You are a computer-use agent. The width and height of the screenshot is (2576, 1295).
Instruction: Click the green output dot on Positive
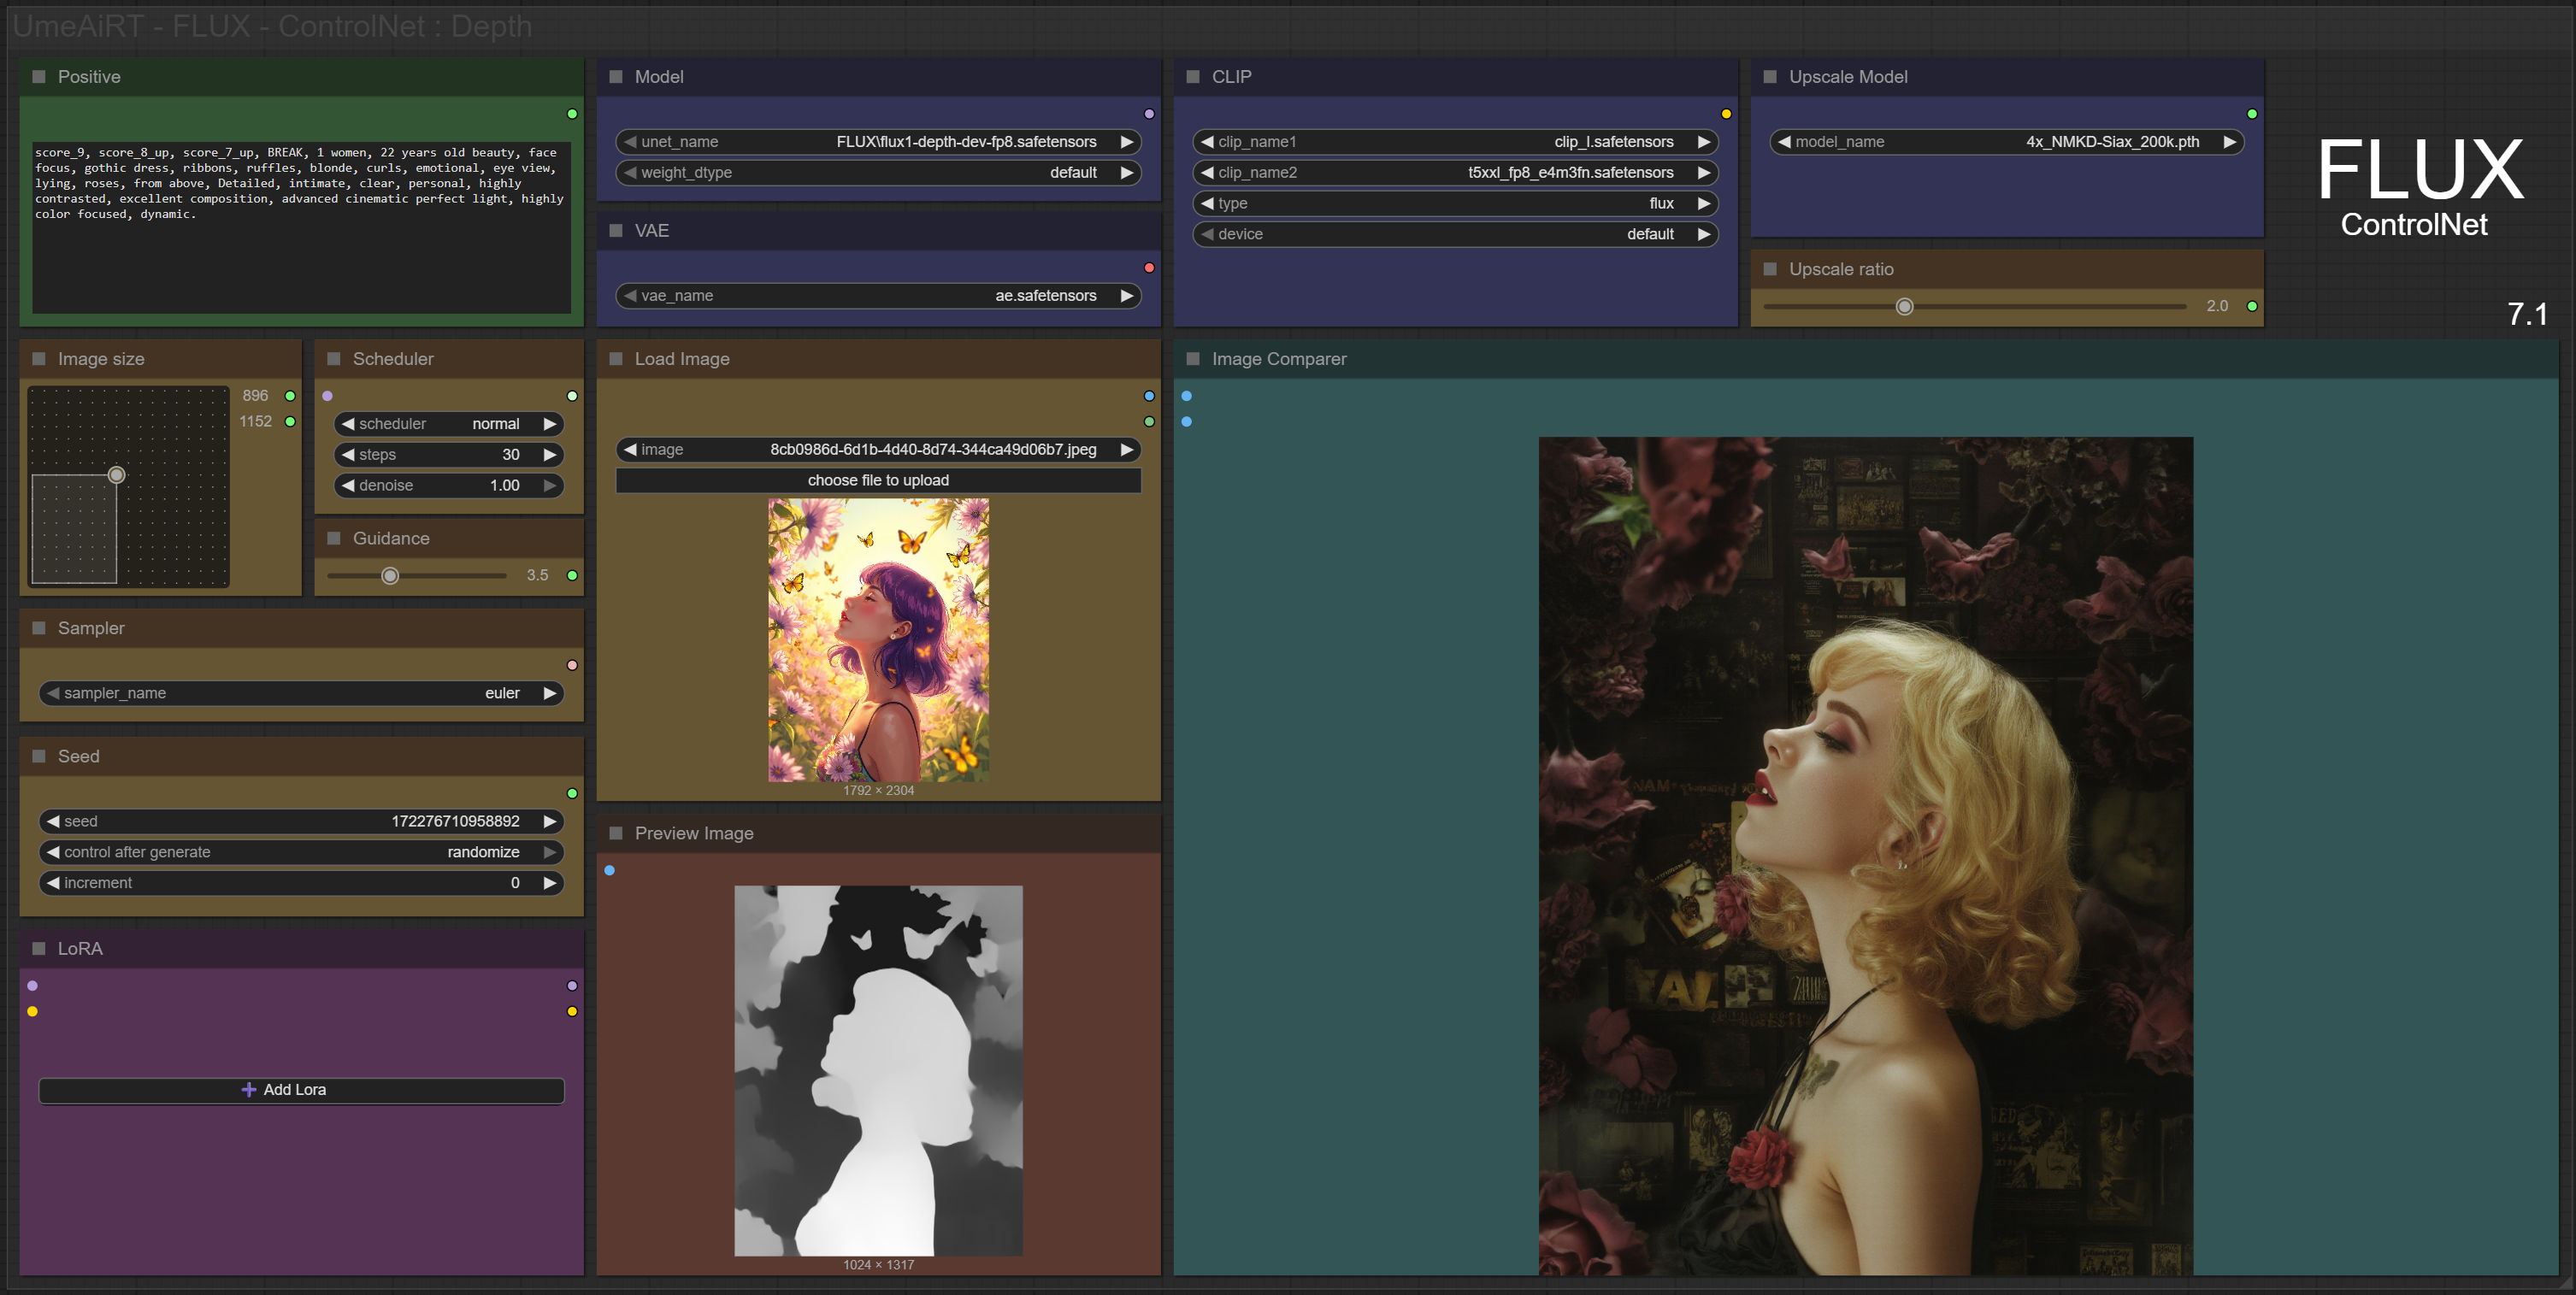click(572, 114)
